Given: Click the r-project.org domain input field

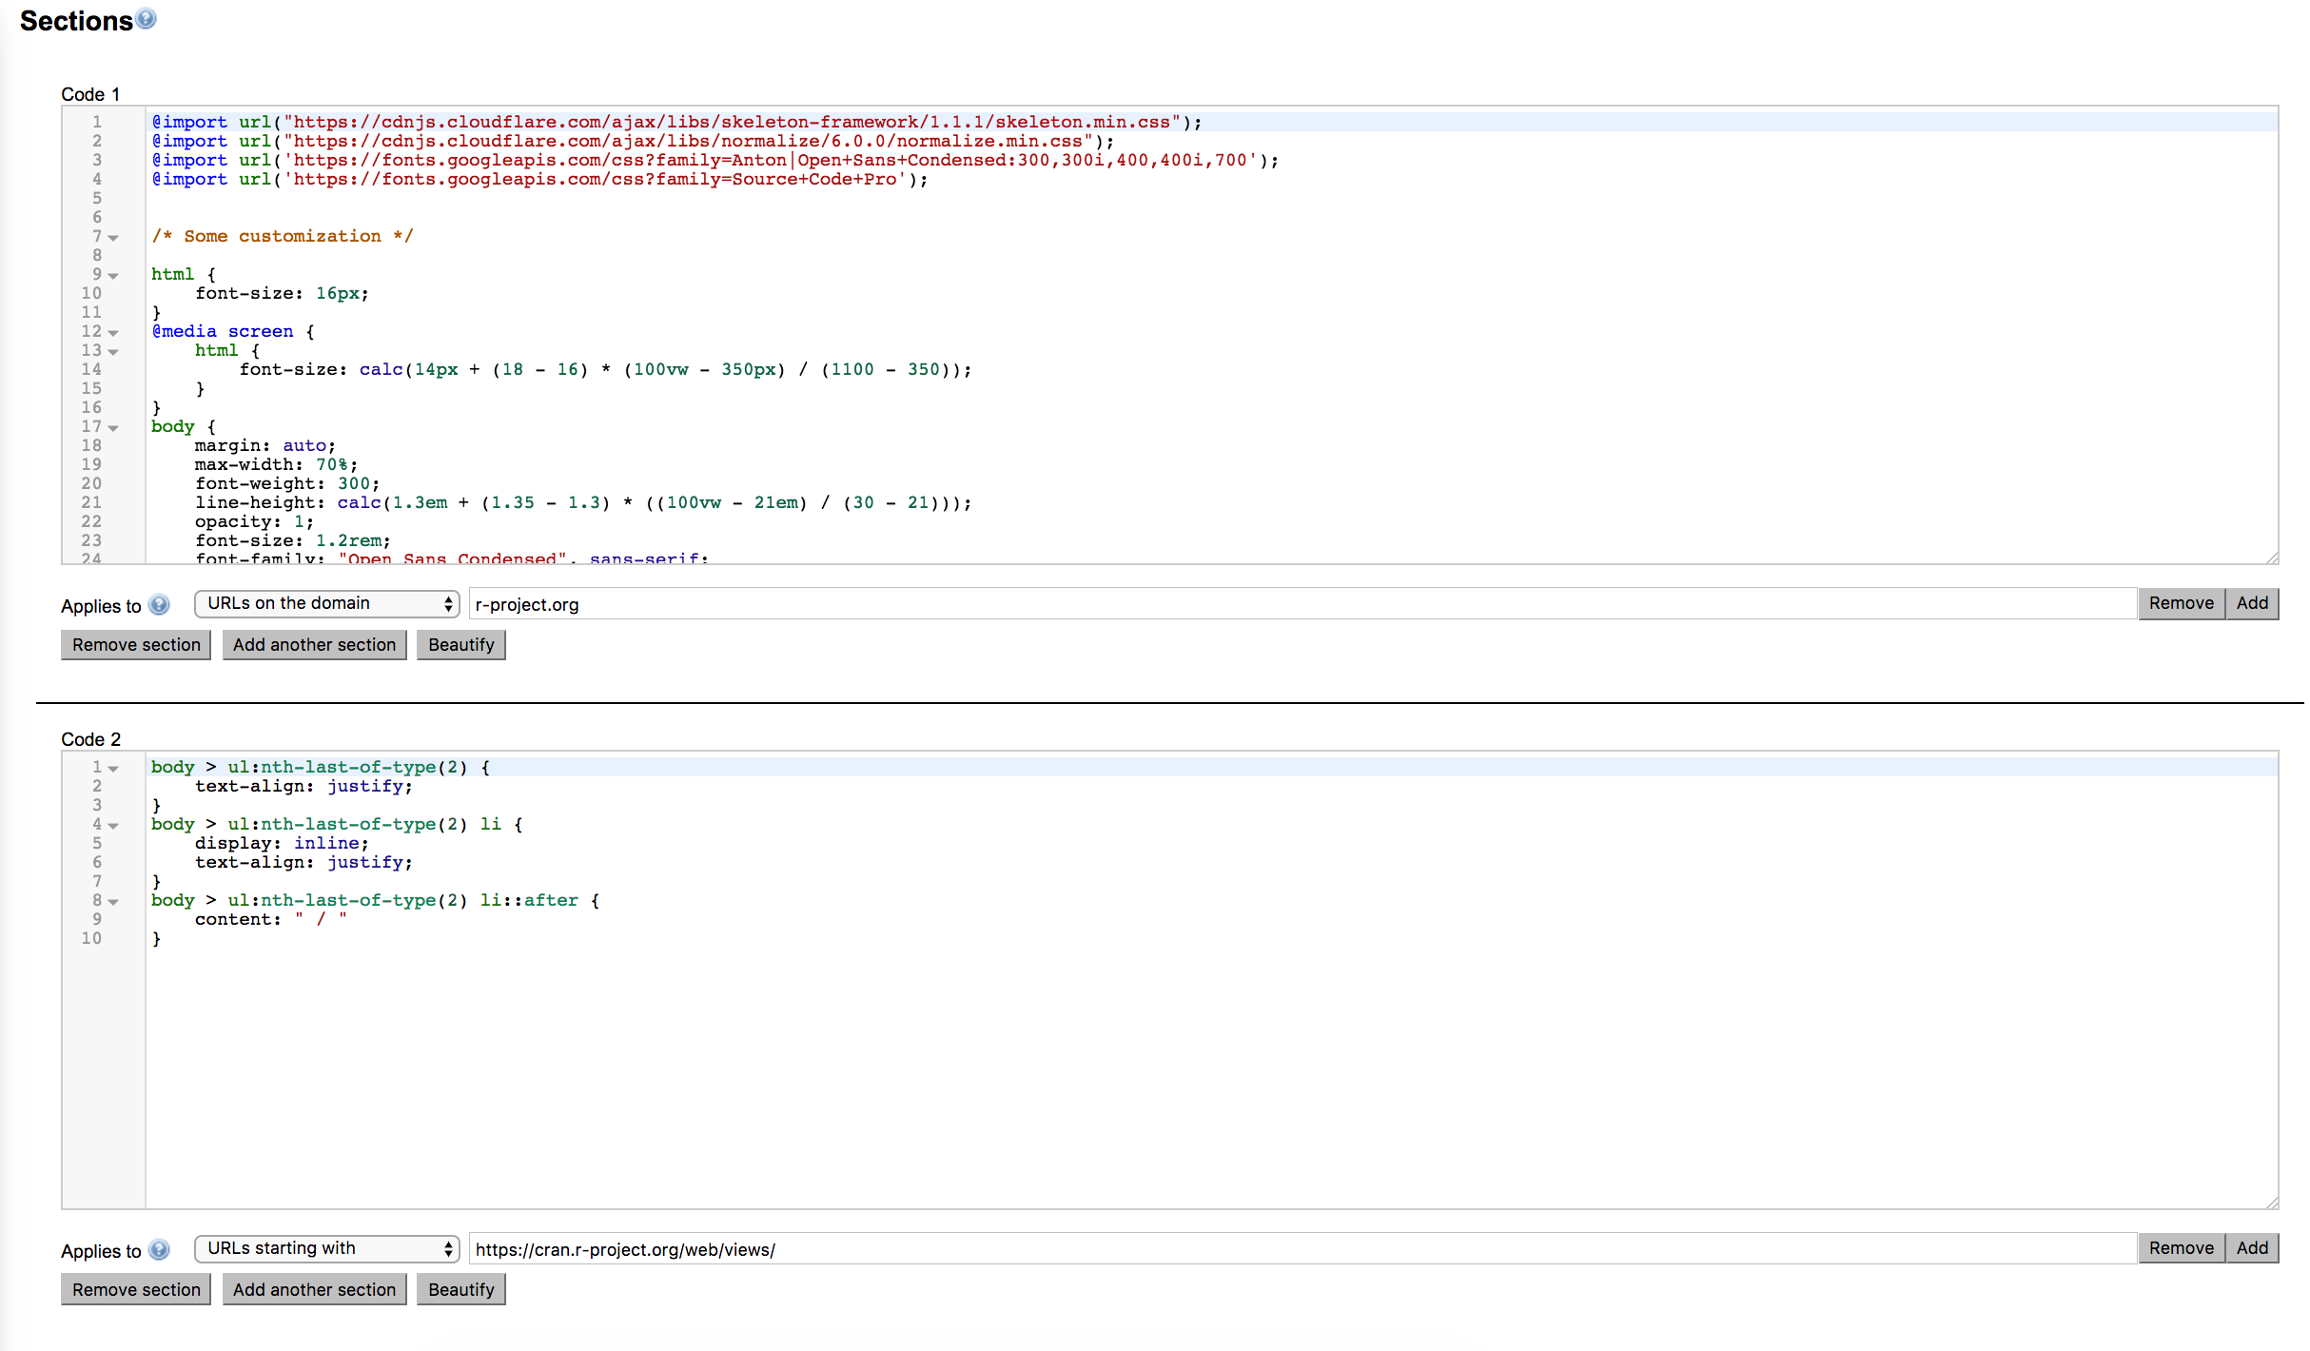Looking at the screenshot, I should [x=1302, y=604].
